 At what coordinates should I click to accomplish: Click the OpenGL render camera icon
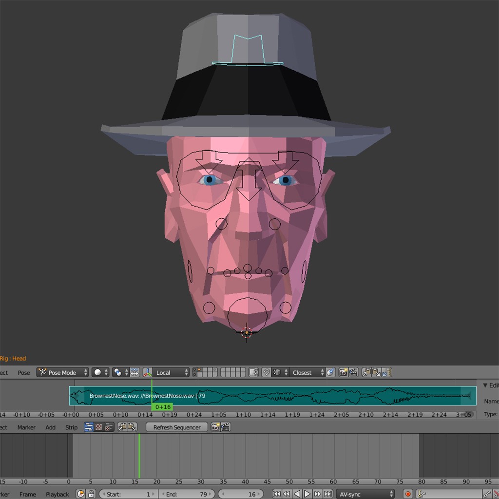point(344,372)
